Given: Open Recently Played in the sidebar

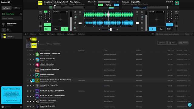Looking at the screenshot, I should pyautogui.click(x=12, y=24).
